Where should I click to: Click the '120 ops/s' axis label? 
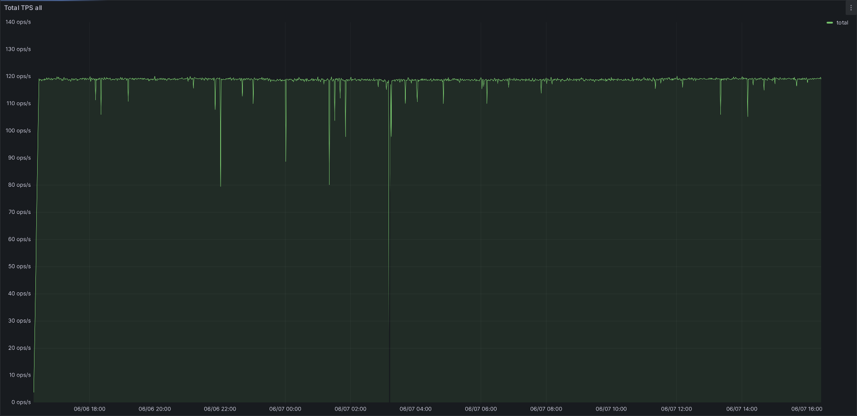click(x=18, y=76)
